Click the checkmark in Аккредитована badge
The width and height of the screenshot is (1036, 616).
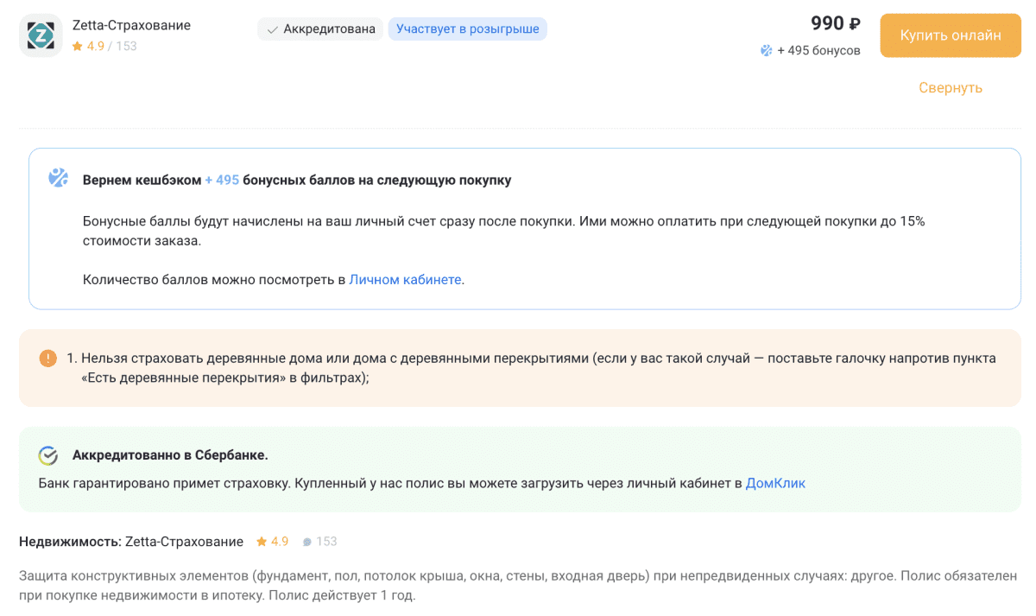273,29
